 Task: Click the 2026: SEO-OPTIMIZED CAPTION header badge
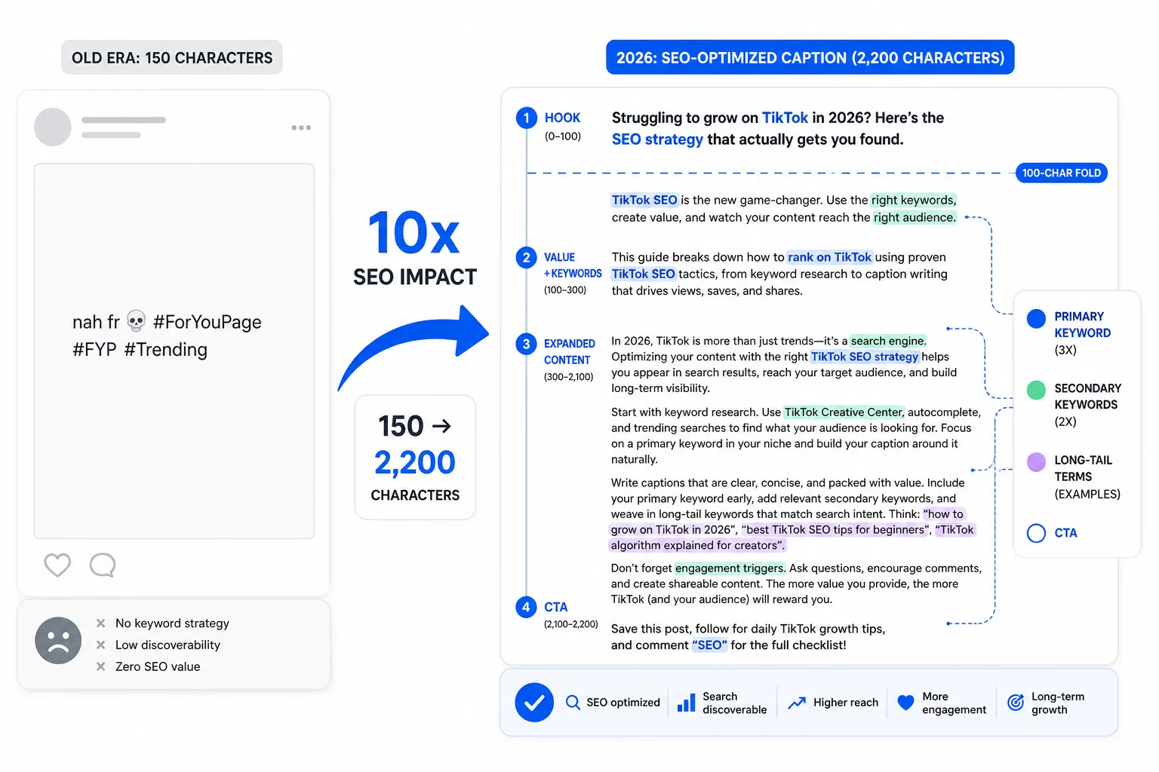click(x=810, y=57)
